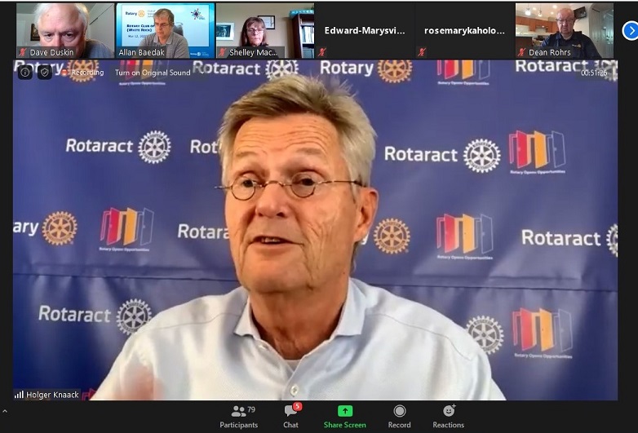The image size is (638, 433).
Task: Click the green Share Screen icon
Action: pos(345,411)
